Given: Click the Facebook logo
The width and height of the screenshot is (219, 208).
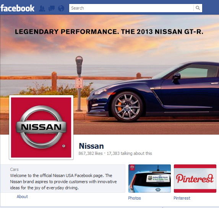Looking at the screenshot, I should pyautogui.click(x=18, y=8).
